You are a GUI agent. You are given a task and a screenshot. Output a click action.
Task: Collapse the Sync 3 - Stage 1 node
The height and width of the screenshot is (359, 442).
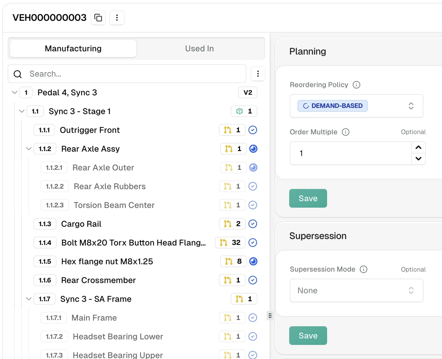click(22, 111)
